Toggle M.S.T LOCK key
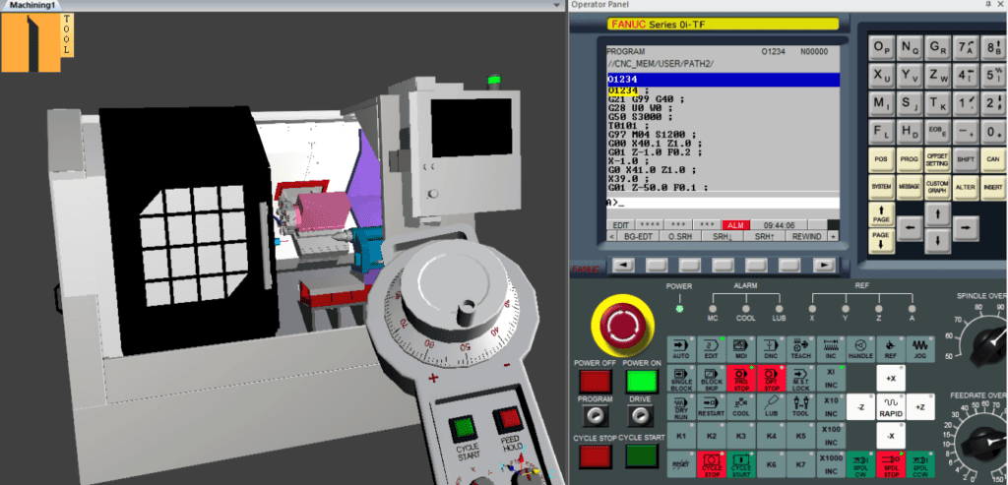 click(x=800, y=379)
